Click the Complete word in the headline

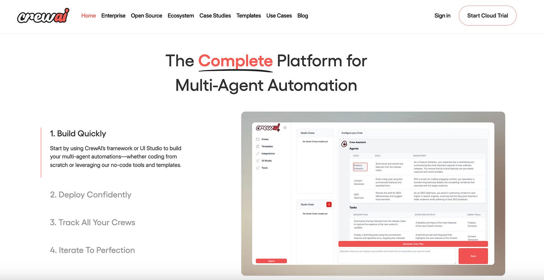[235, 61]
